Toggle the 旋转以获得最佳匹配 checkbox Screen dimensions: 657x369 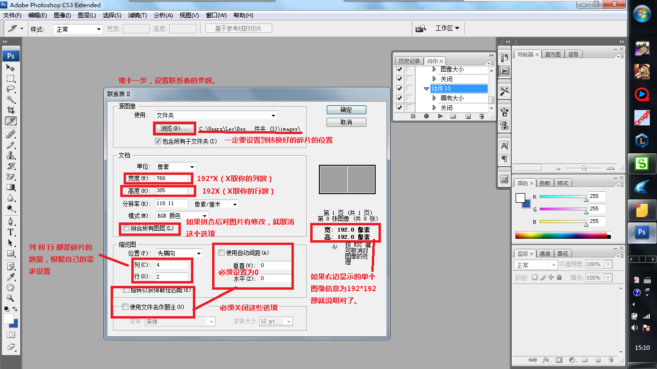(126, 290)
